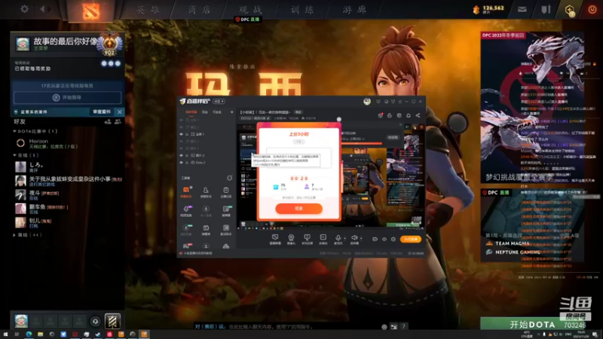The width and height of the screenshot is (603, 339).
Task: Click add friend icon beside 好友
Action: [x=108, y=122]
